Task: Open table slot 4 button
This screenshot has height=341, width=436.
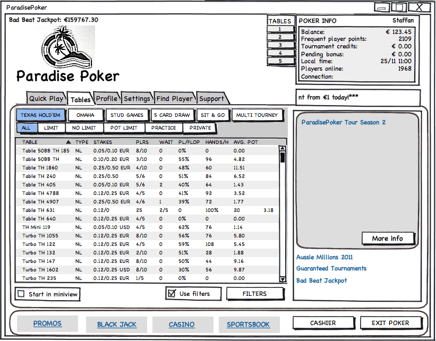Action: pos(280,53)
